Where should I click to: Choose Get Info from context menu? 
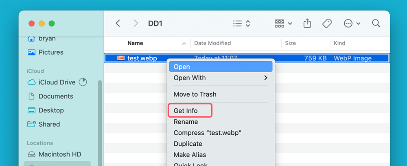[186, 111]
